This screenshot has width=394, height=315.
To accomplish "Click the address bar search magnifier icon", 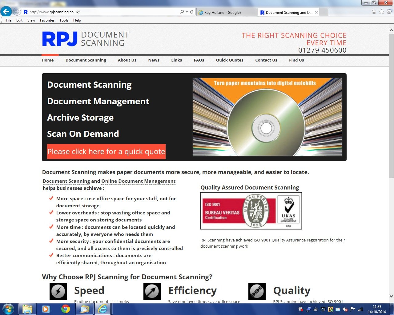I will tap(182, 12).
